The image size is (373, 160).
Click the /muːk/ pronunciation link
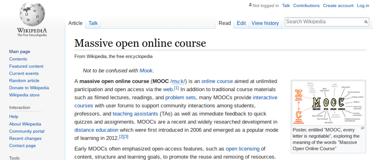point(178,81)
